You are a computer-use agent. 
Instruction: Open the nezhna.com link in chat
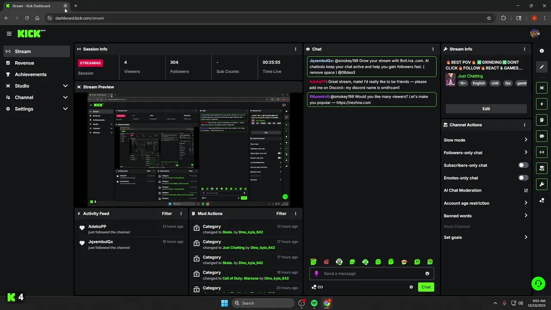point(353,102)
